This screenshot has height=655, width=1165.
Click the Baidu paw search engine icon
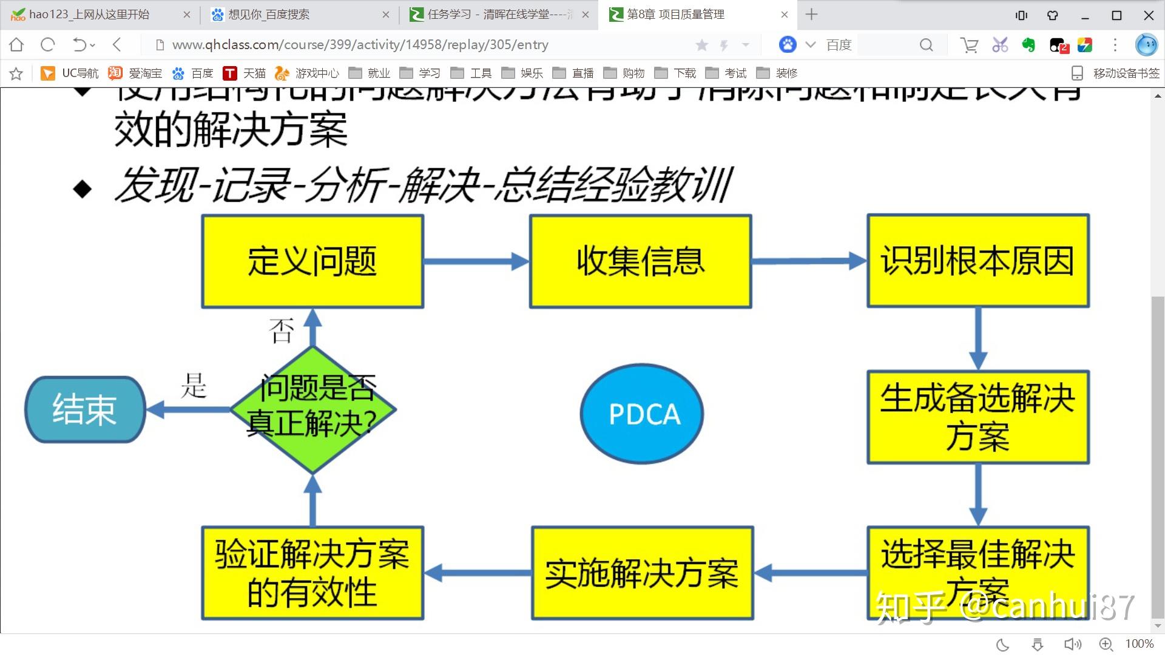pos(787,44)
